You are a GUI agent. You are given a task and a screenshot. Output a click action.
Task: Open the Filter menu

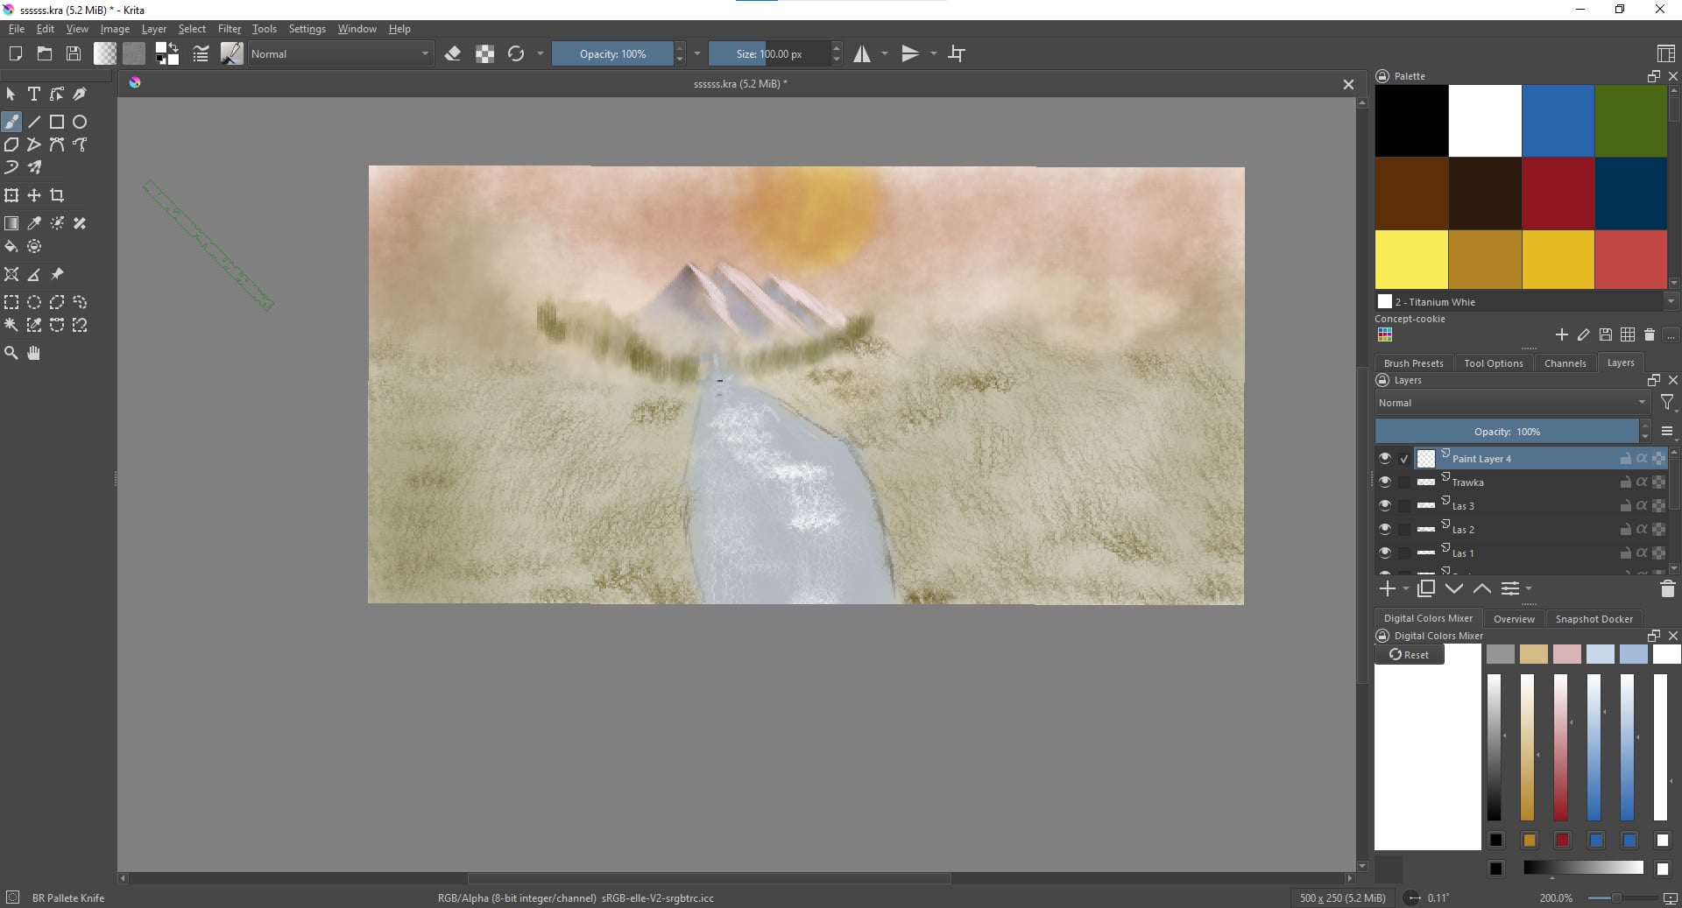[x=229, y=29]
